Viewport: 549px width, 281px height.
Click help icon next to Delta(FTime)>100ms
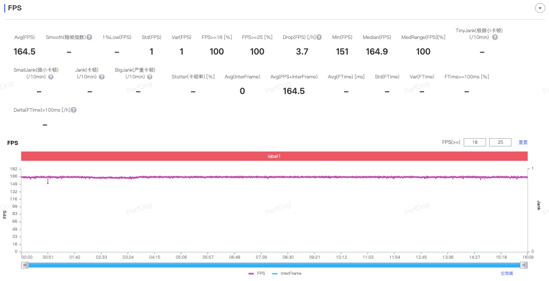[74, 110]
